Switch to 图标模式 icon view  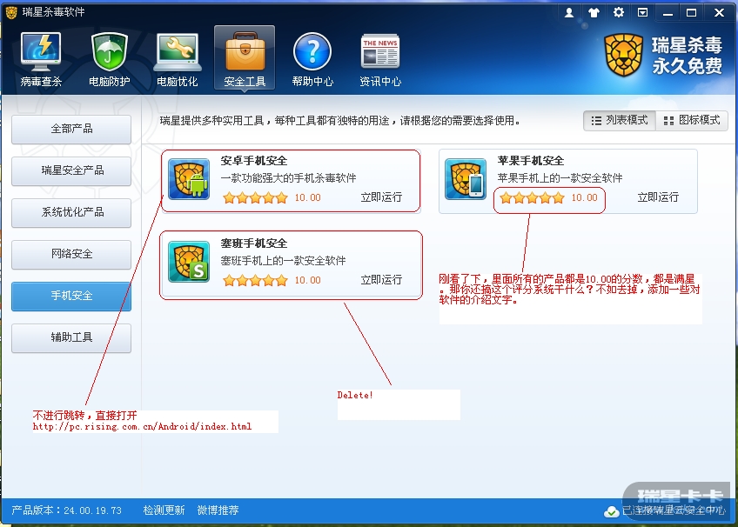coord(692,120)
